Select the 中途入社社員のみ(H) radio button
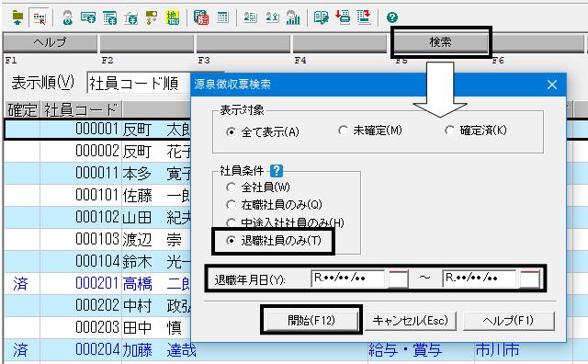 231,222
